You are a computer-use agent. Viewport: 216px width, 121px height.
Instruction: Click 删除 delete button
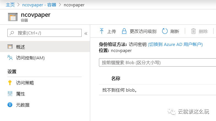click(x=200, y=31)
